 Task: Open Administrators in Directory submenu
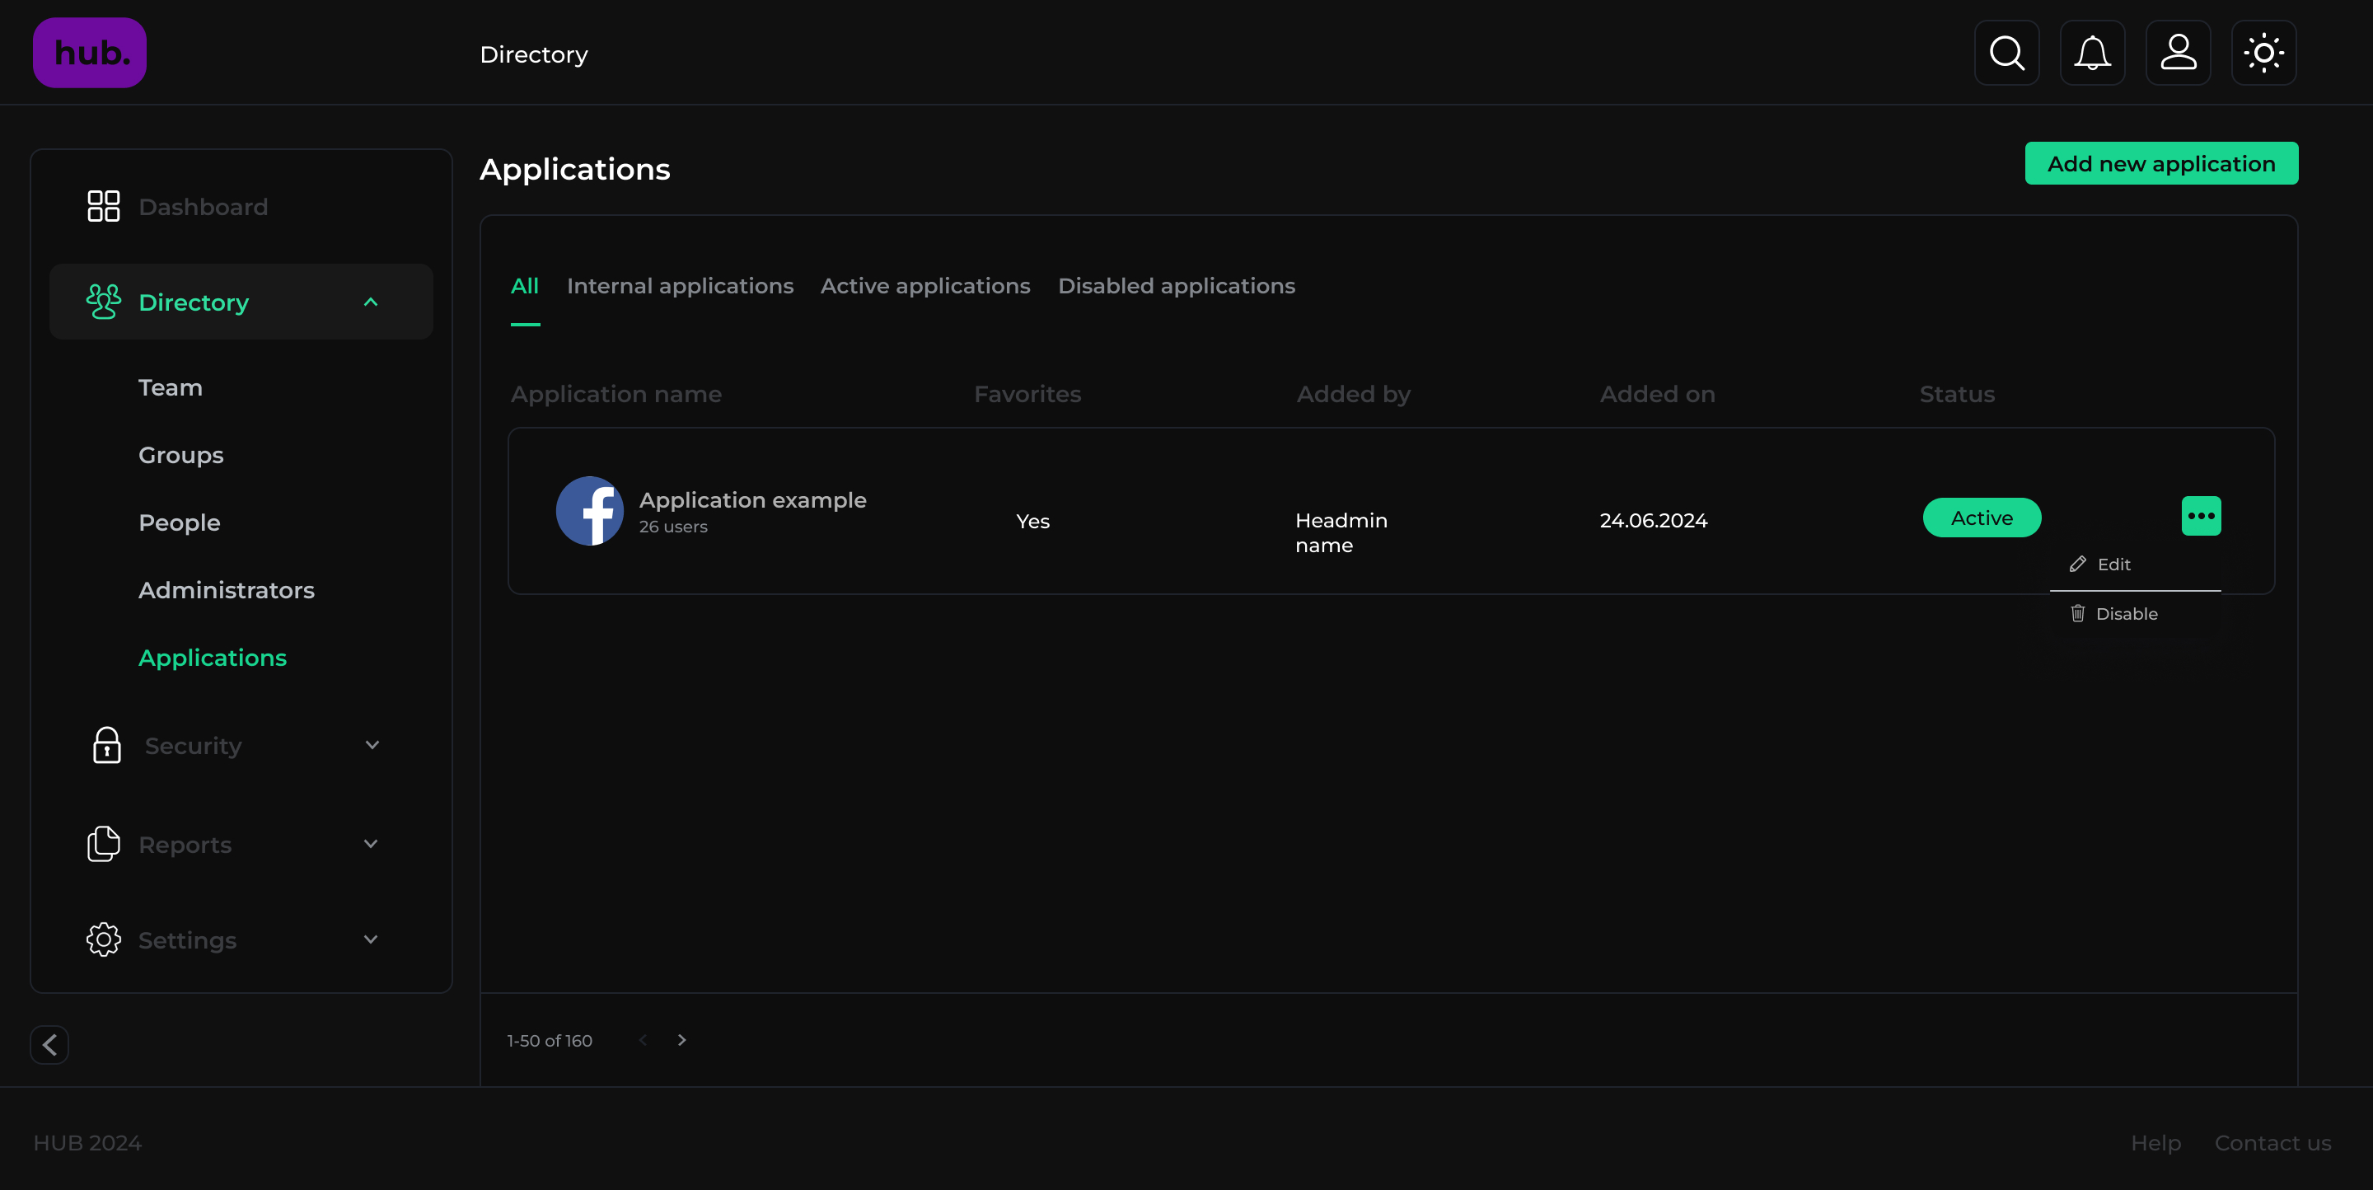click(x=227, y=590)
